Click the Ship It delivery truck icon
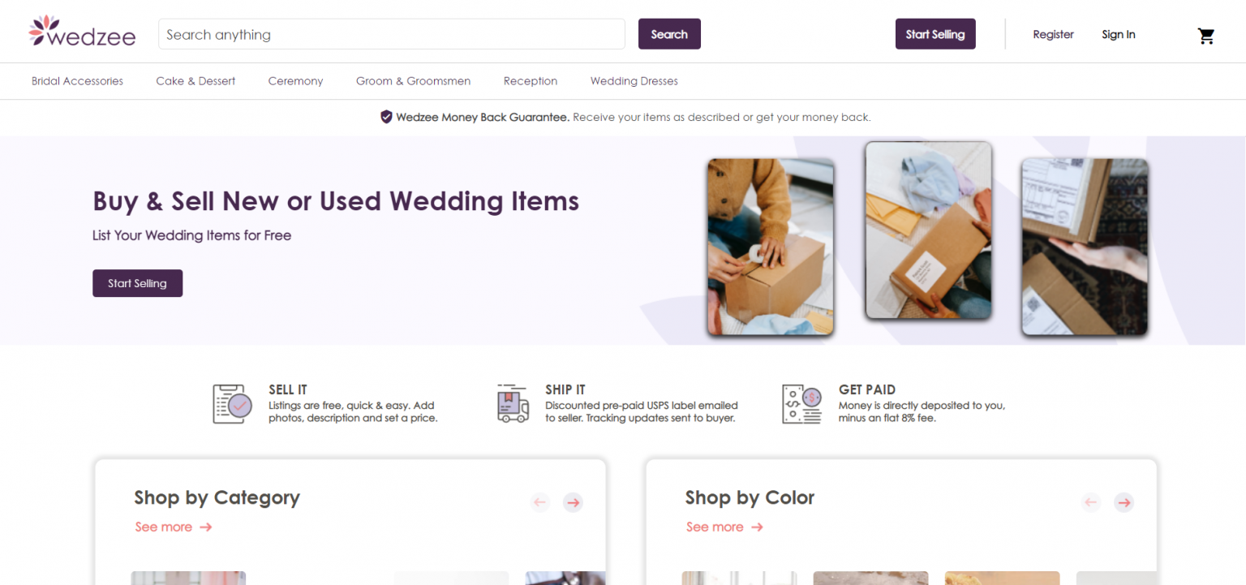This screenshot has height=585, width=1246. [513, 403]
